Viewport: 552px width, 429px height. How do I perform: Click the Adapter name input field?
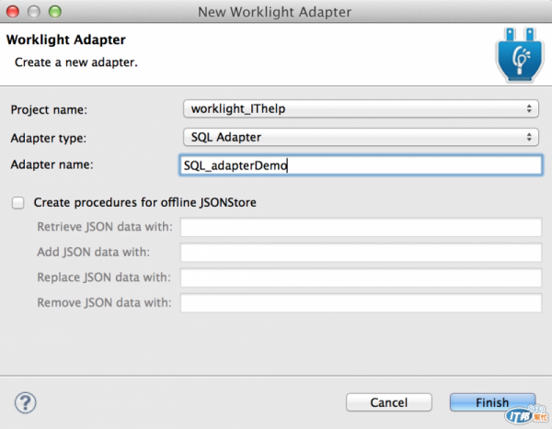point(361,165)
